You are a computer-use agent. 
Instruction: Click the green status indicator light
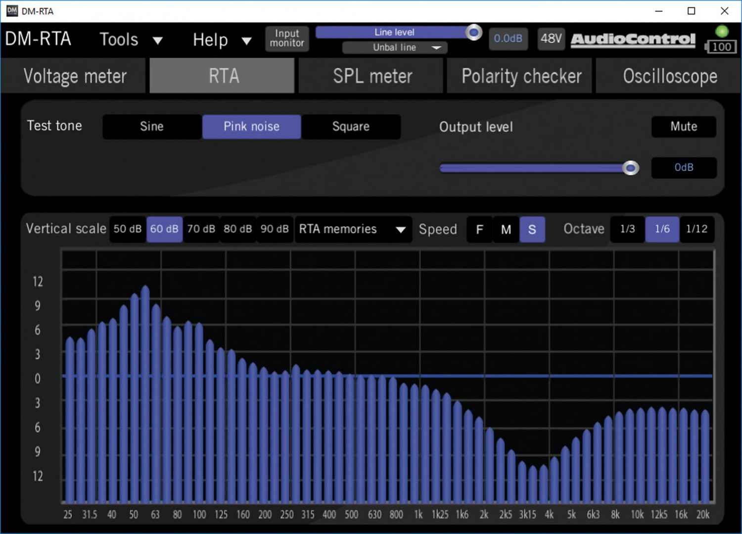click(x=722, y=32)
